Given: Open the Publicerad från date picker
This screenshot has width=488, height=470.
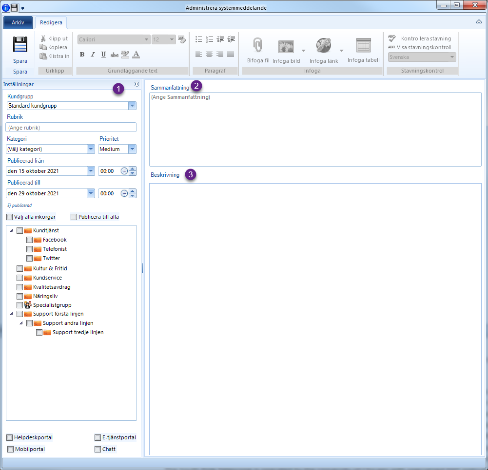Looking at the screenshot, I should tap(91, 171).
